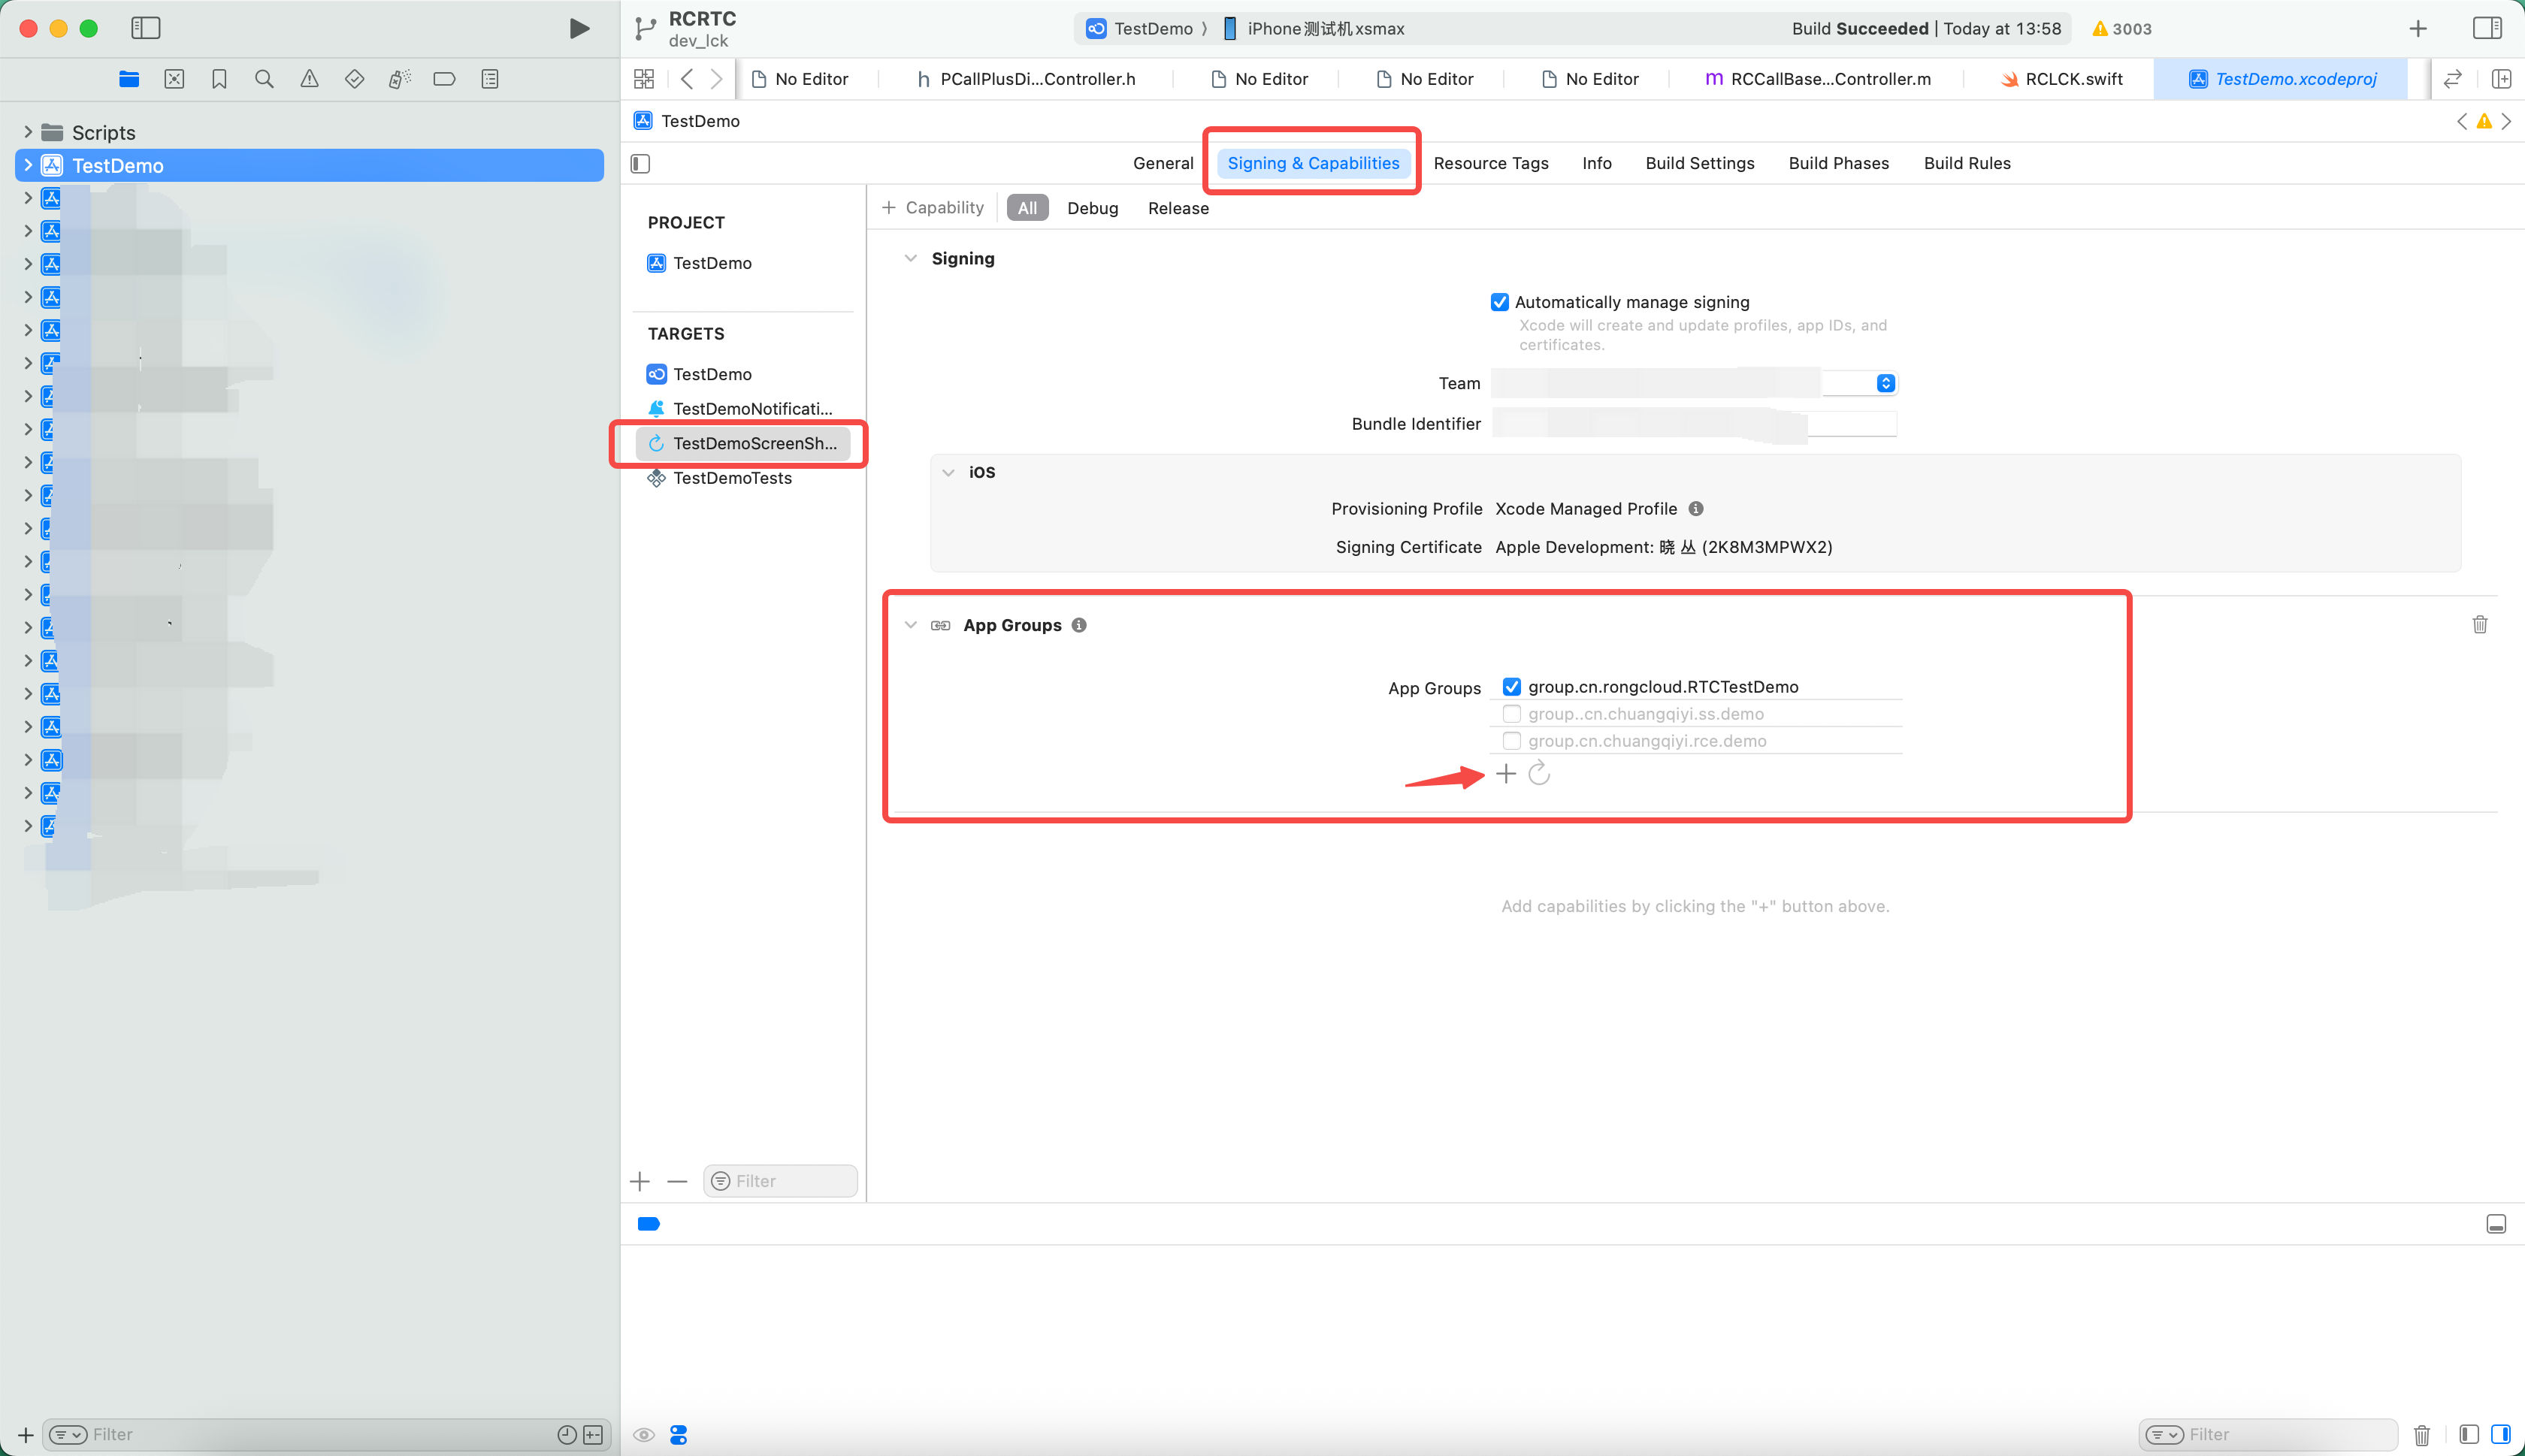Filter capabilities by Release configuration
This screenshot has width=2525, height=1456.
point(1178,208)
